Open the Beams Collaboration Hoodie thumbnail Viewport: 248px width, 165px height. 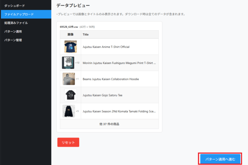[x=68, y=79]
